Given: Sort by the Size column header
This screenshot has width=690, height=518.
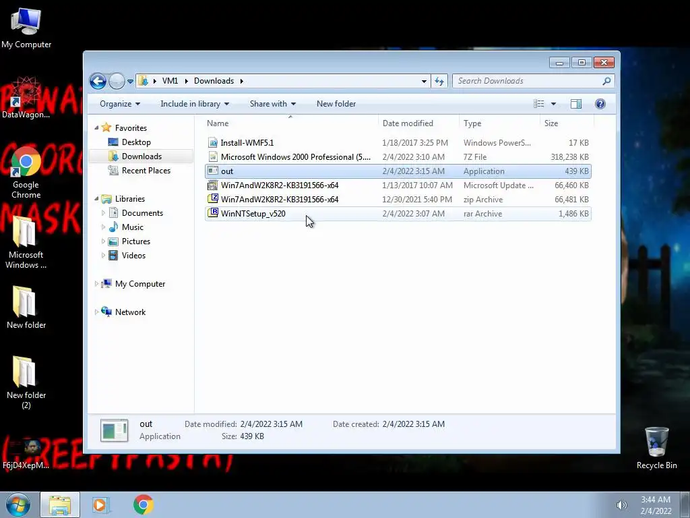Looking at the screenshot, I should (567, 123).
